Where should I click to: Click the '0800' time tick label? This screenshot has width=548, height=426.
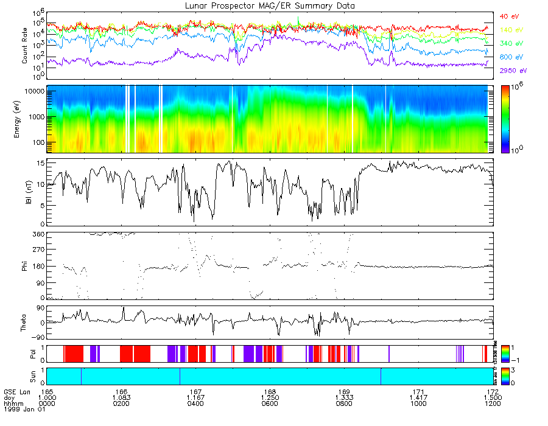[344, 403]
